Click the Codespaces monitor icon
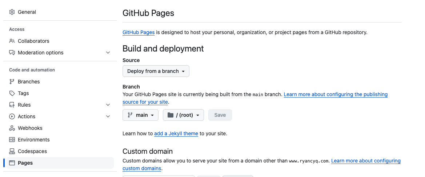 point(12,151)
